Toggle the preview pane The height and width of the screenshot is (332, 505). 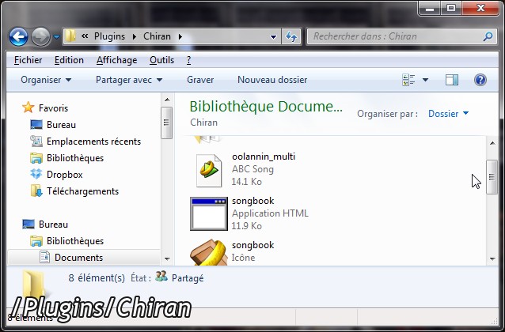pyautogui.click(x=452, y=80)
